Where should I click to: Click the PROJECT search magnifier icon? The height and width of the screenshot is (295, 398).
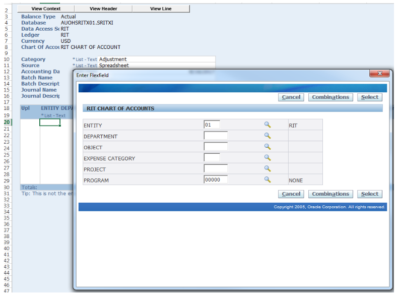268,168
